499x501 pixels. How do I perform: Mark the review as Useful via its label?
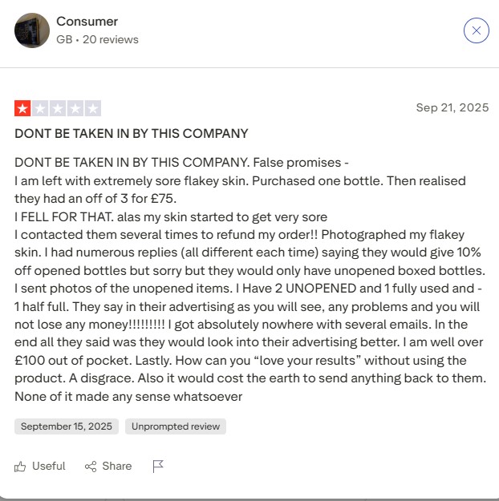point(48,467)
